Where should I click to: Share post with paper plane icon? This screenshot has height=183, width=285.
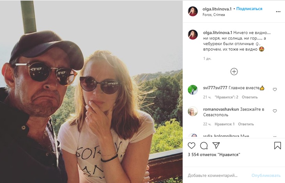coord(216,146)
